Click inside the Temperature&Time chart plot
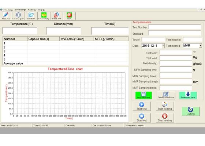This screenshot has width=205, height=146. click(70, 93)
